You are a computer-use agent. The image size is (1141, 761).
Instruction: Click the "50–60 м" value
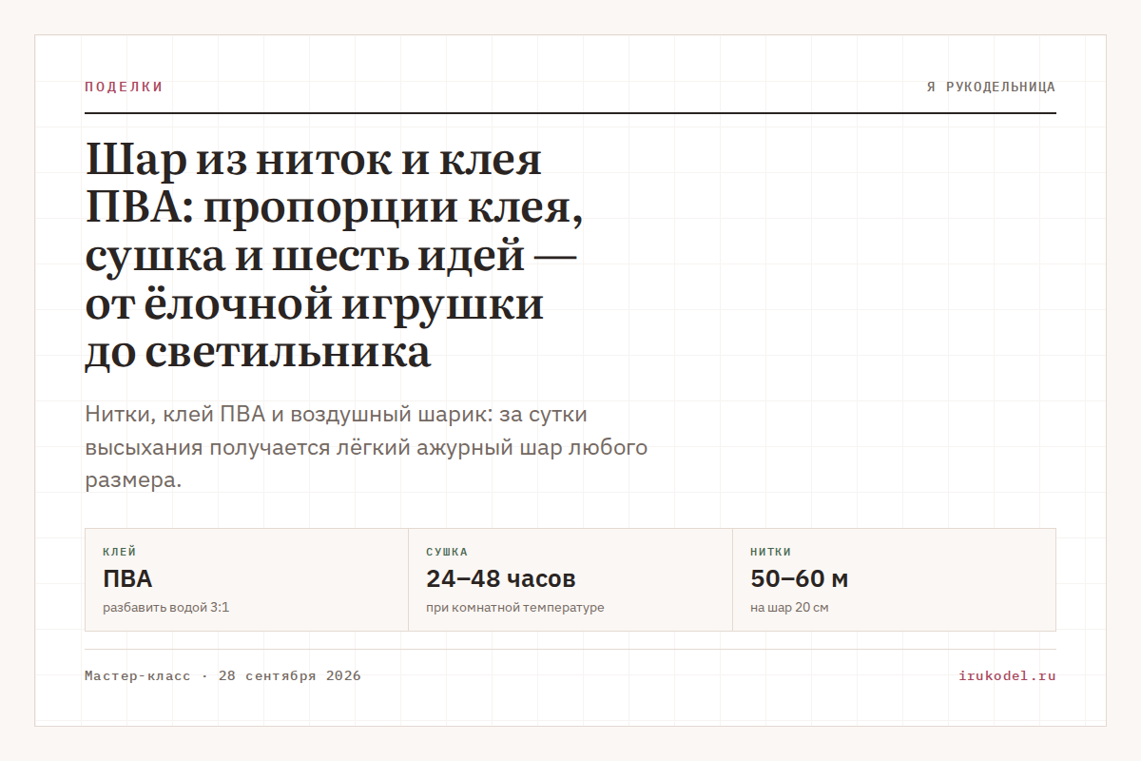(800, 578)
